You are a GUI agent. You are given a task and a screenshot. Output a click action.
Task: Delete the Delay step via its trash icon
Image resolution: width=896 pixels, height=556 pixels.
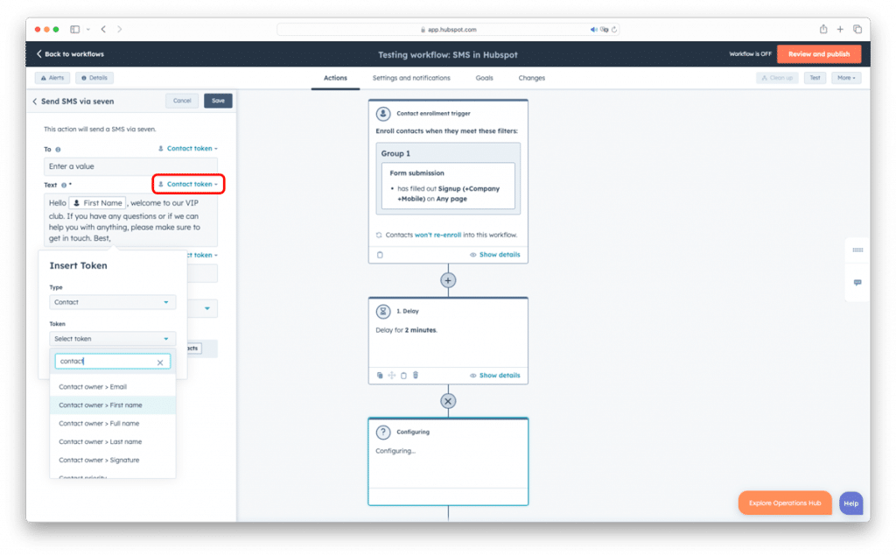(x=416, y=375)
